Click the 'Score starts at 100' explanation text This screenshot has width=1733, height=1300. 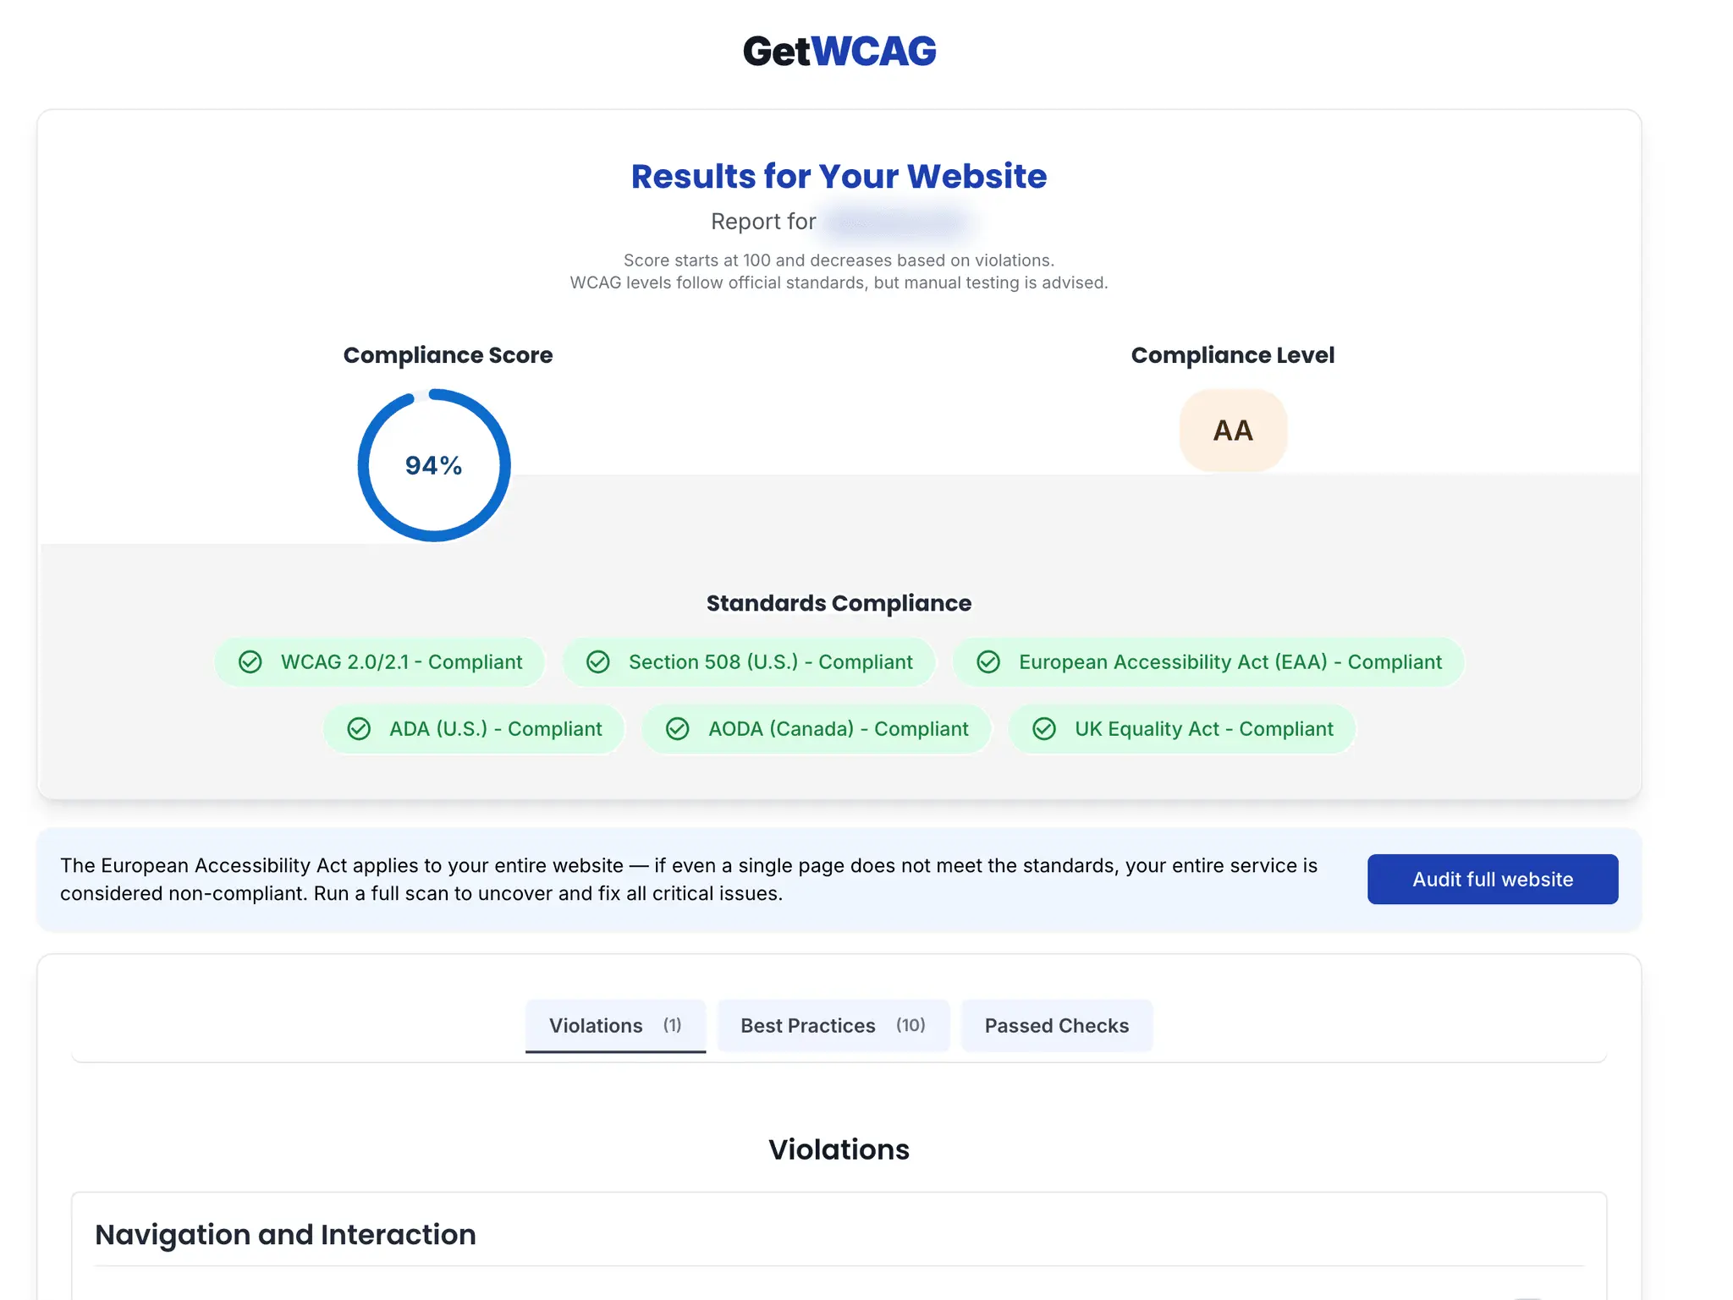pos(839,261)
